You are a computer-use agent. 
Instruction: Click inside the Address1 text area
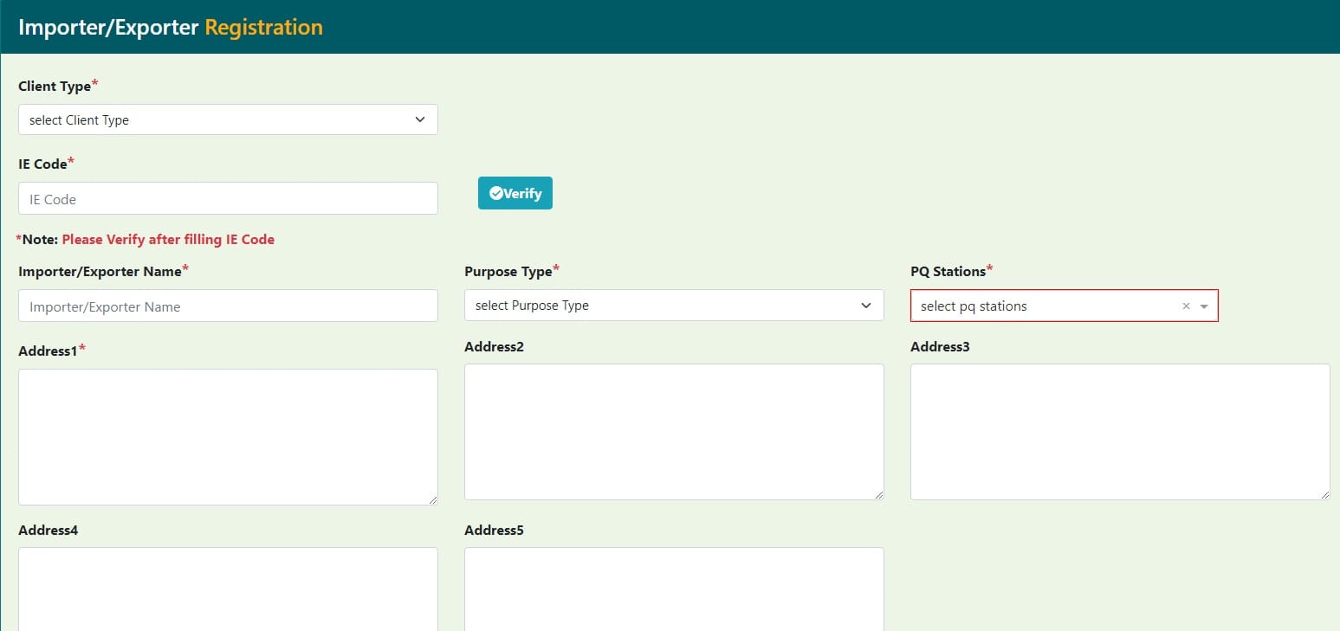[228, 437]
